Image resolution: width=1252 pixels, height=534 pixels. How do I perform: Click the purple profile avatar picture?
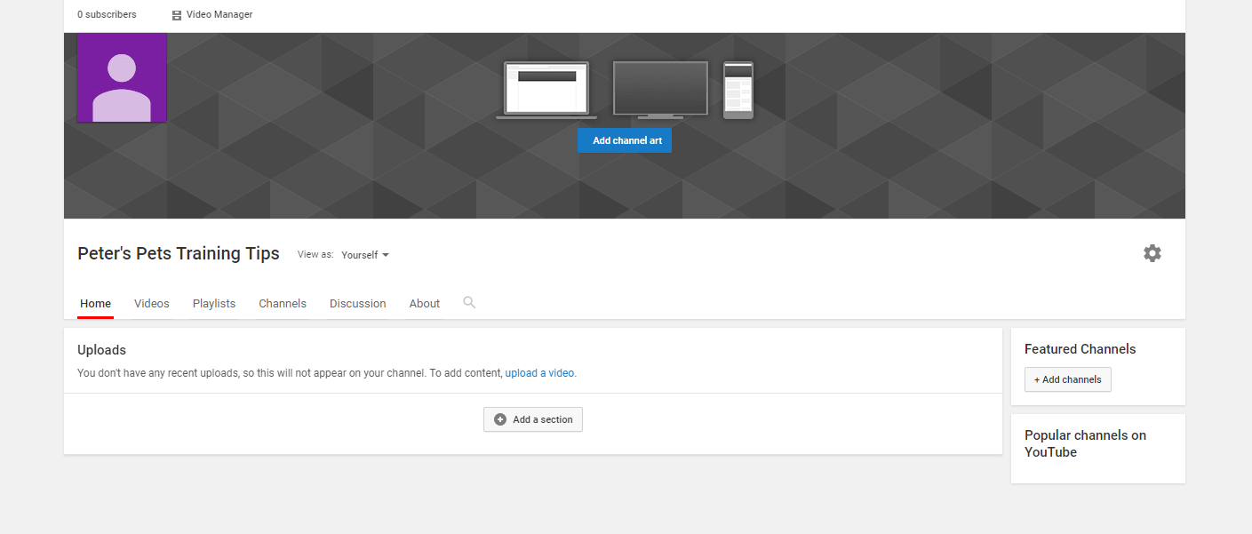pyautogui.click(x=122, y=78)
